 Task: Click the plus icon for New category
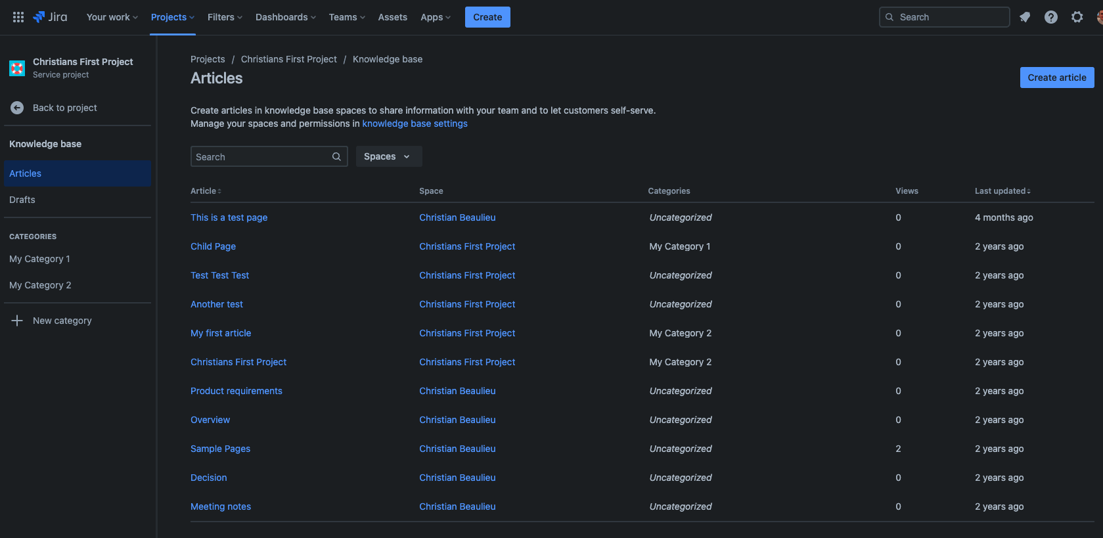[x=17, y=321]
